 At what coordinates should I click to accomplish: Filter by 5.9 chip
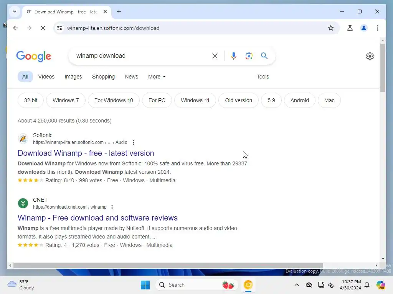click(x=271, y=100)
